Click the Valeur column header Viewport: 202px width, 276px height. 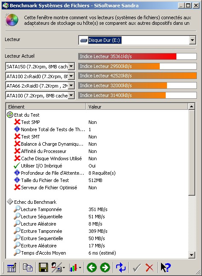[137, 107]
